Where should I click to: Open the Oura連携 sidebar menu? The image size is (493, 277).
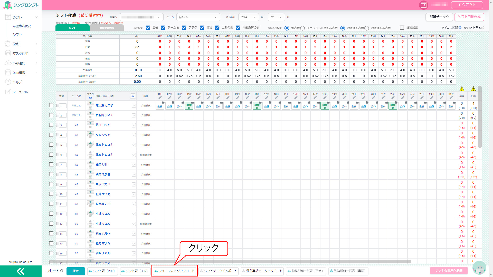click(22, 73)
